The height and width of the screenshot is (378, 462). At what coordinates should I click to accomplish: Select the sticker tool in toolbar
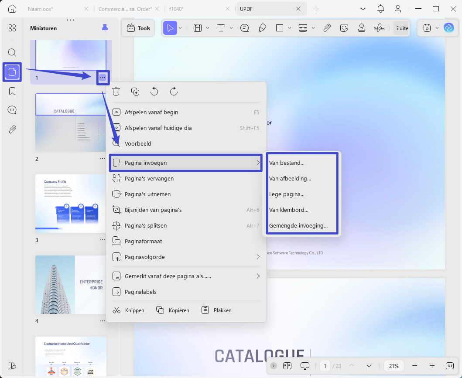pos(344,28)
